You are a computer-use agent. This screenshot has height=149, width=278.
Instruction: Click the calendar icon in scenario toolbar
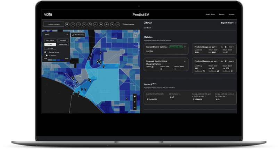pos(67,24)
